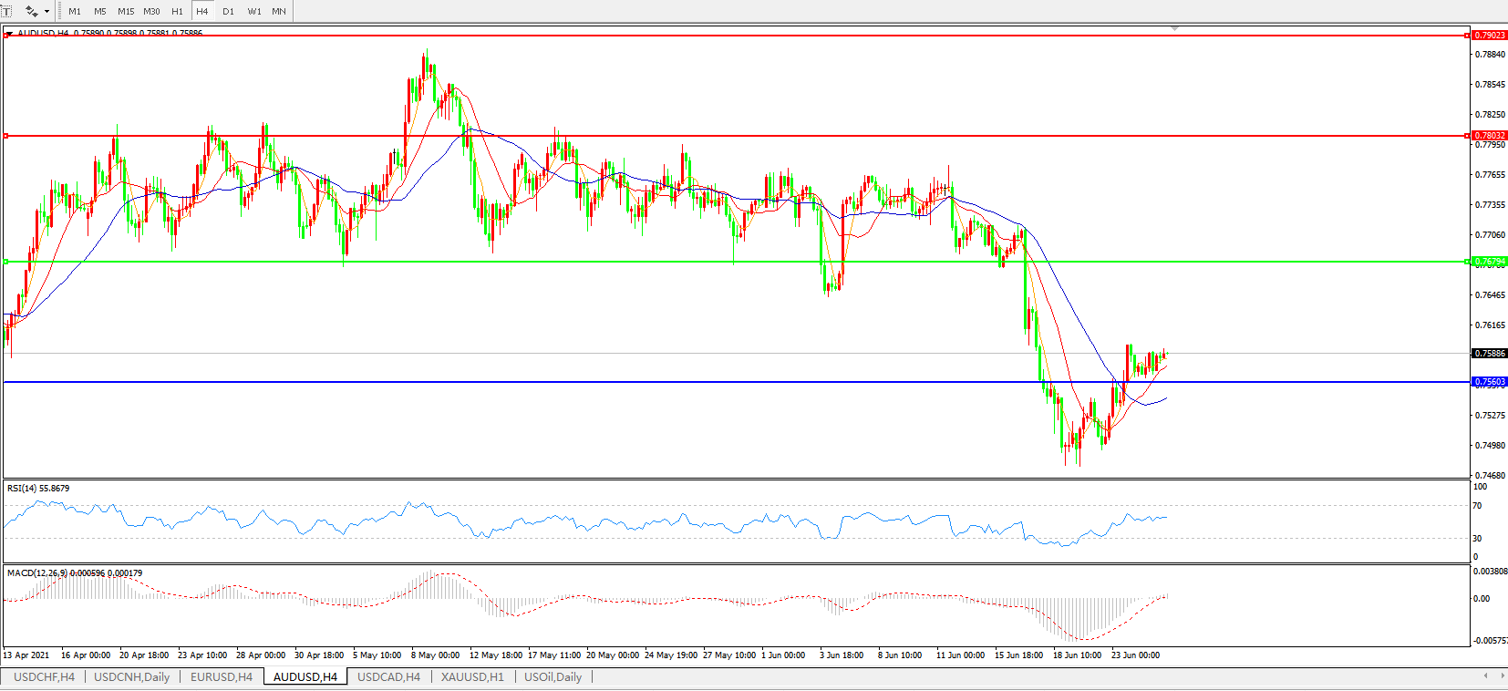
Task: Toggle the D1 daily timeframe
Action: pos(228,12)
